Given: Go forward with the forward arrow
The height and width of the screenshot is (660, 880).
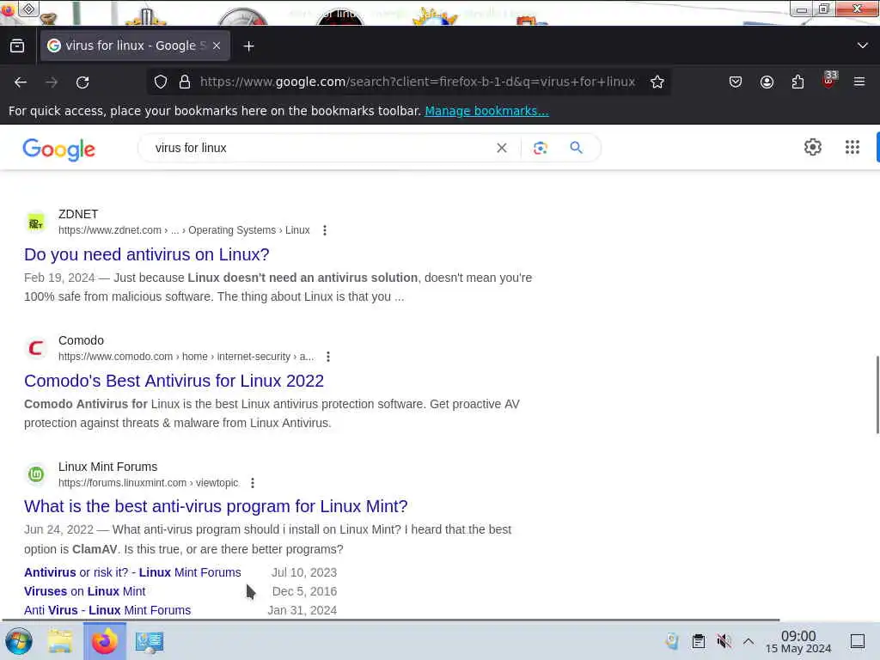Looking at the screenshot, I should [52, 82].
